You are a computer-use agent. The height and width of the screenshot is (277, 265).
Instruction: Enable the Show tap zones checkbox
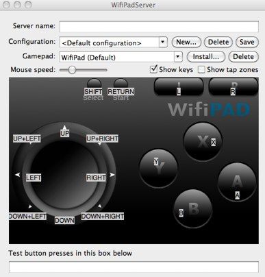pyautogui.click(x=201, y=69)
